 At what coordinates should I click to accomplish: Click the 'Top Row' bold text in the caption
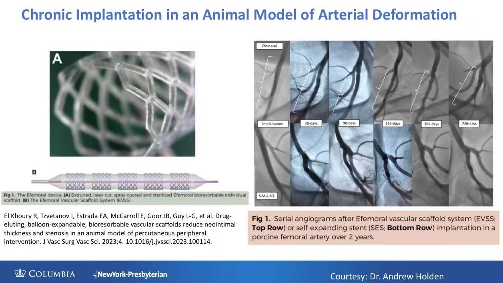point(267,228)
